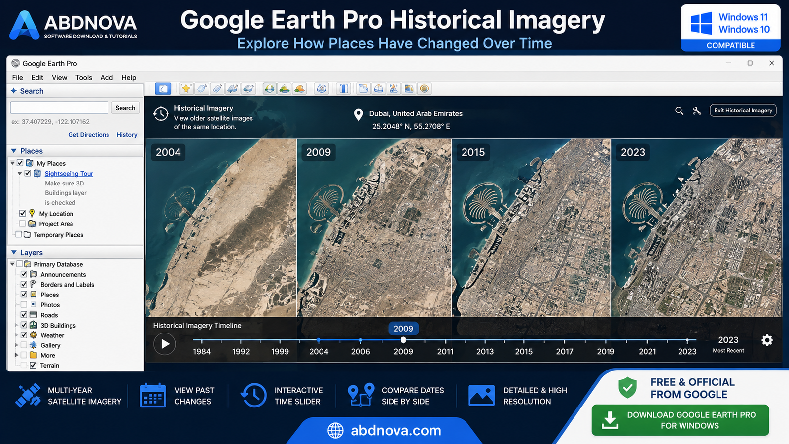Open the Tools menu
Image resolution: width=789 pixels, height=444 pixels.
84,77
